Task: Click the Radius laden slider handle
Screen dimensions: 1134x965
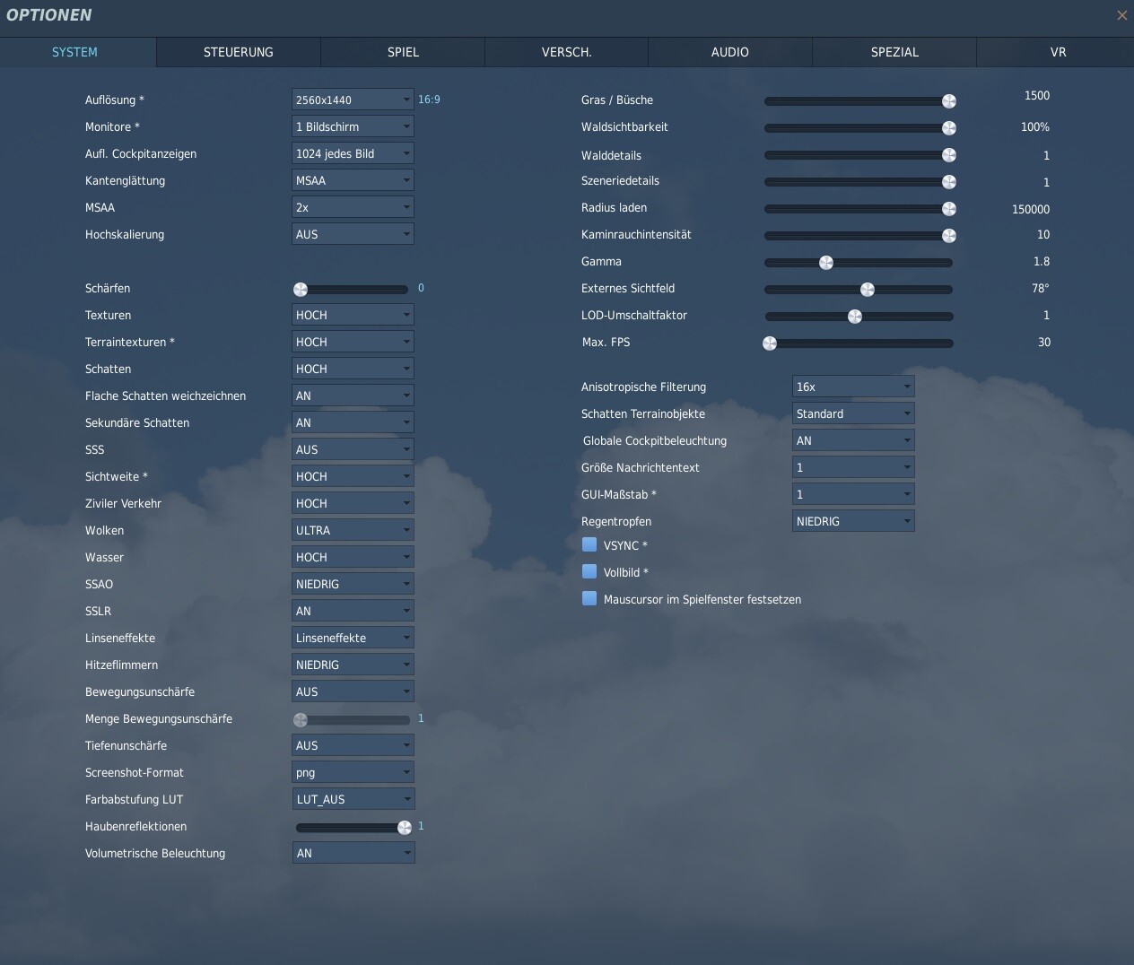Action: click(948, 209)
